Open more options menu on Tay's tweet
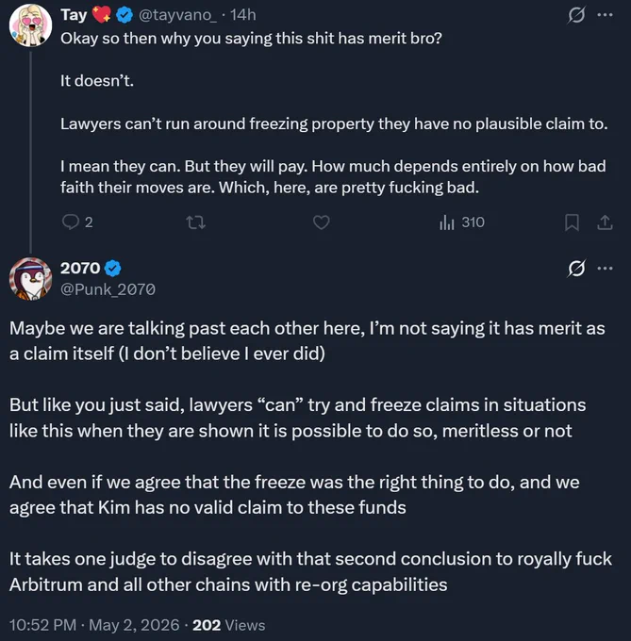The height and width of the screenshot is (641, 631). [606, 15]
